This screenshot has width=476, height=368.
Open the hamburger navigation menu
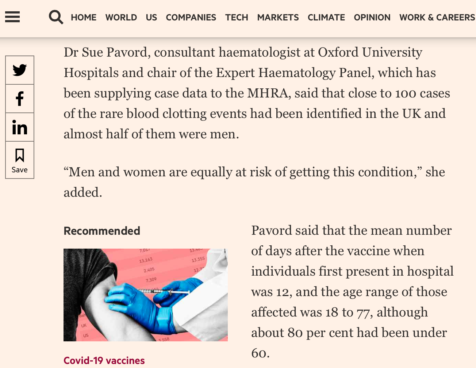(12, 17)
